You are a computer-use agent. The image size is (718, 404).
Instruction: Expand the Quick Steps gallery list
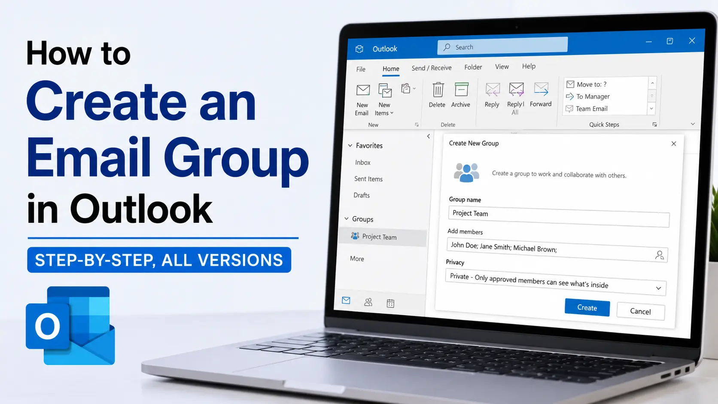click(x=651, y=109)
